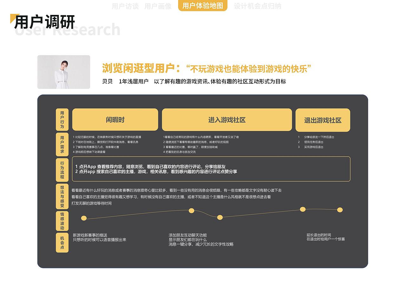This screenshot has width=406, height=287.
Task: Click the 用户需求 row label
Action: (62, 144)
